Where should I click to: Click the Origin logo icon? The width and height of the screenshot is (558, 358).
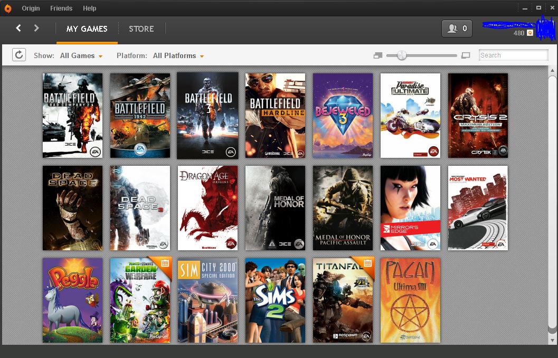point(8,8)
